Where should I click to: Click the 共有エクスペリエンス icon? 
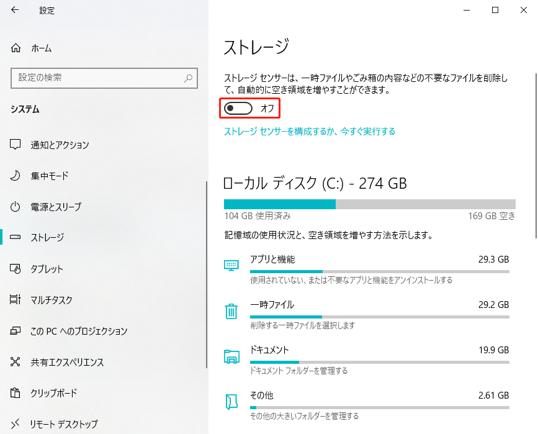tap(16, 362)
